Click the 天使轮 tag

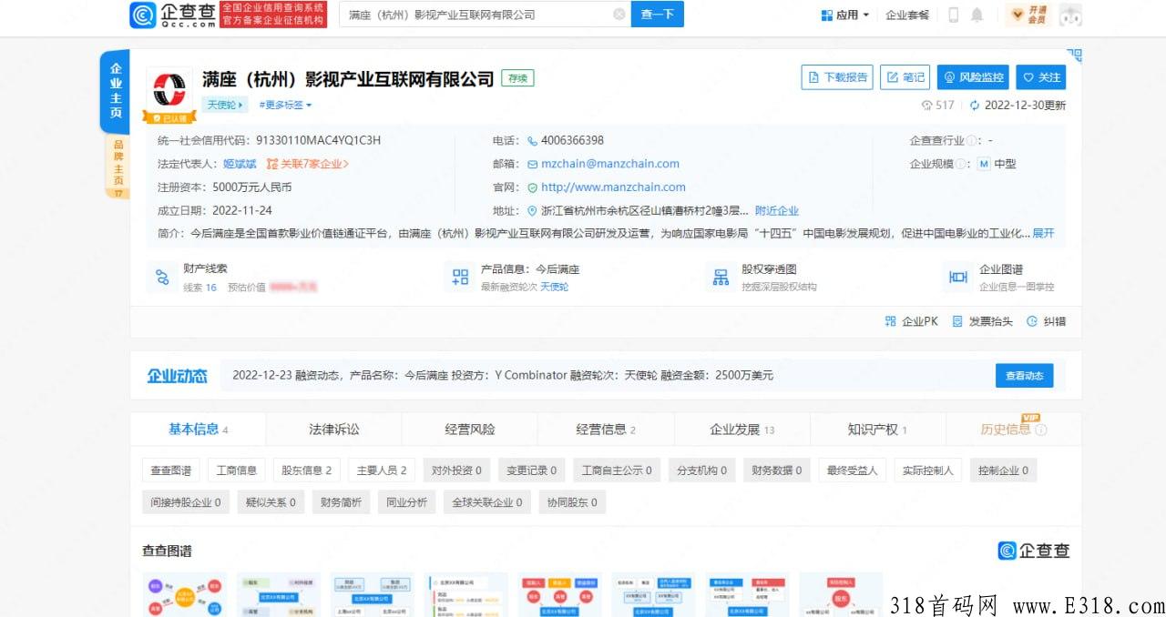point(224,105)
